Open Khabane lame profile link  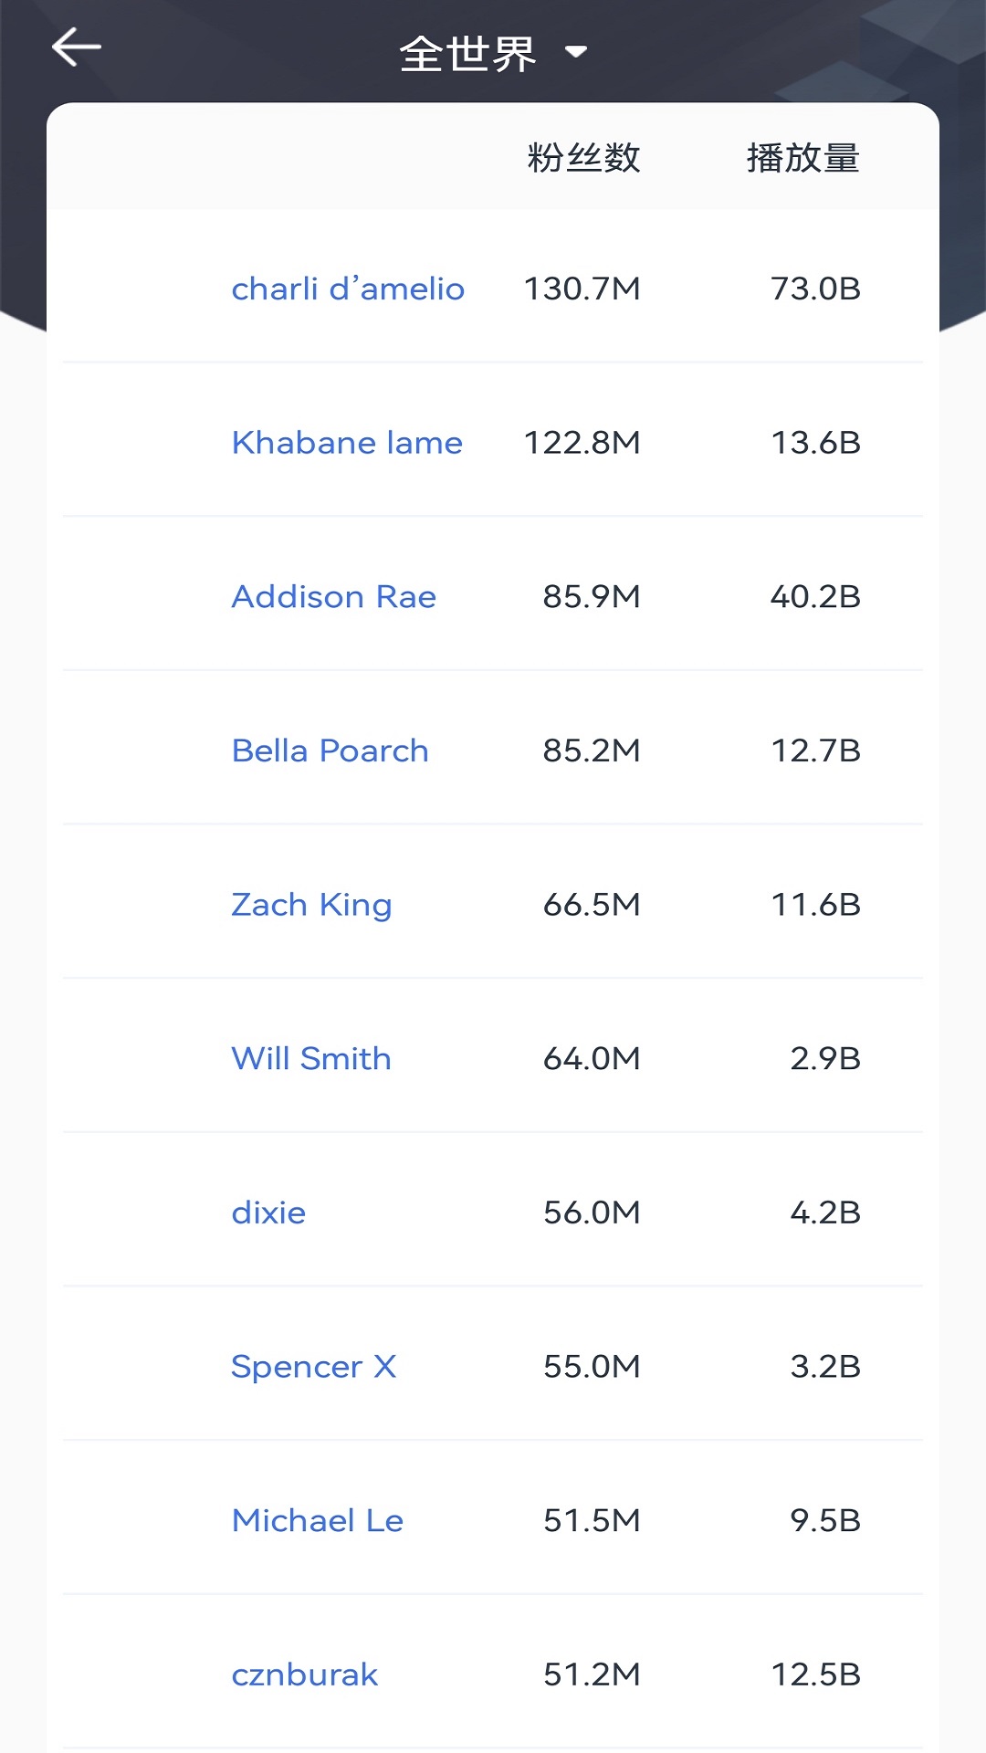coord(347,443)
